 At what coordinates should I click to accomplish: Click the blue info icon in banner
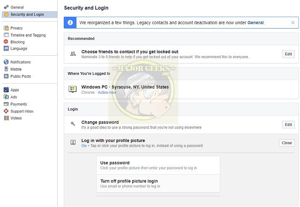pos(70,22)
